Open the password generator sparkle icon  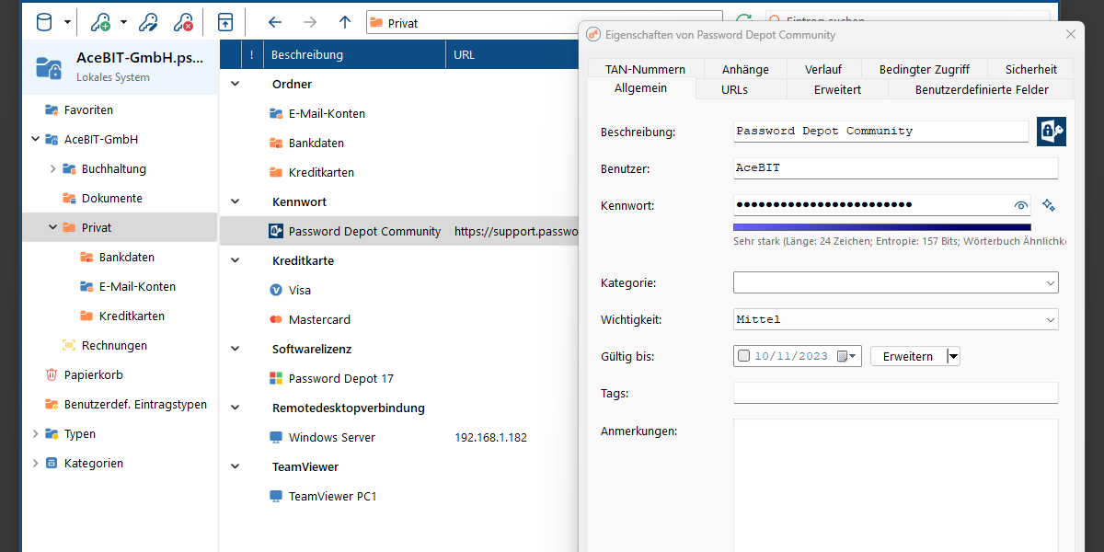click(1048, 205)
